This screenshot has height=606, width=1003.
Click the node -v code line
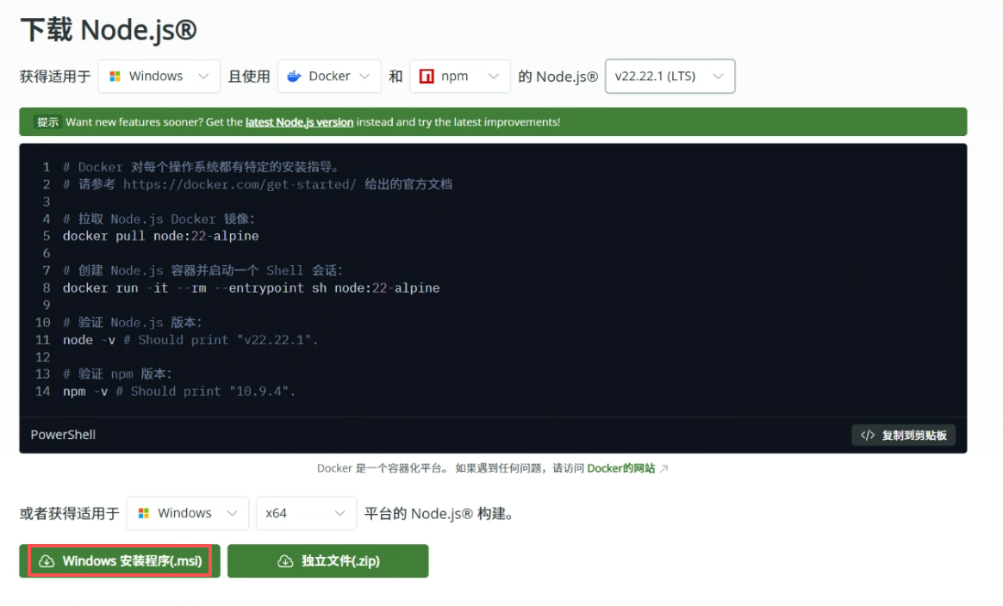(x=190, y=340)
